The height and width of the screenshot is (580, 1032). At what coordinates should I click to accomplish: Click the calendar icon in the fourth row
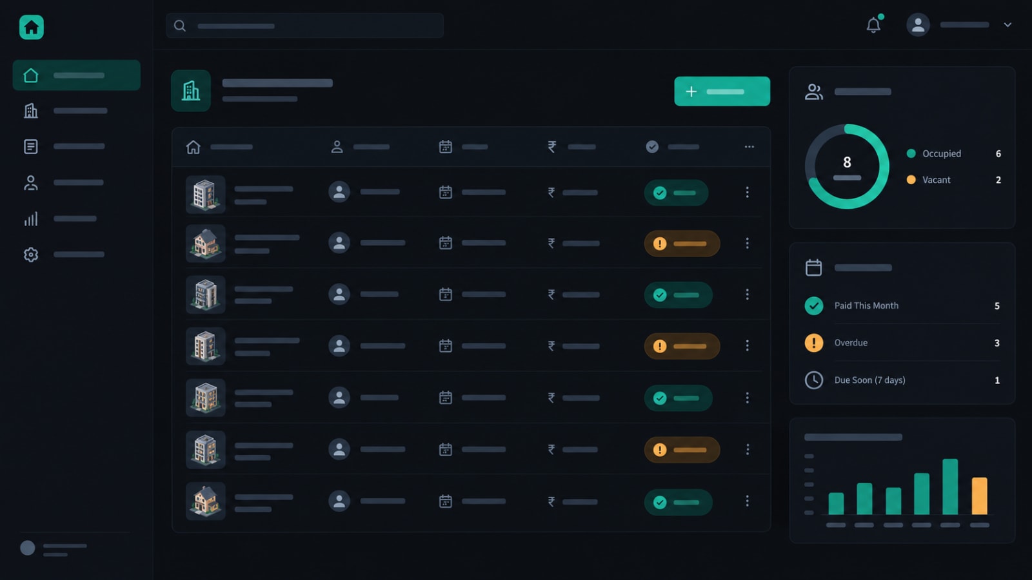pos(446,346)
